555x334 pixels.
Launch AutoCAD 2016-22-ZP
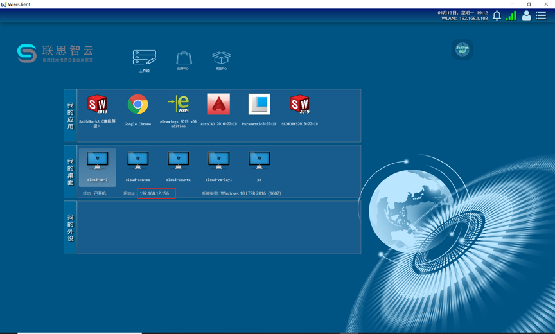click(x=218, y=105)
